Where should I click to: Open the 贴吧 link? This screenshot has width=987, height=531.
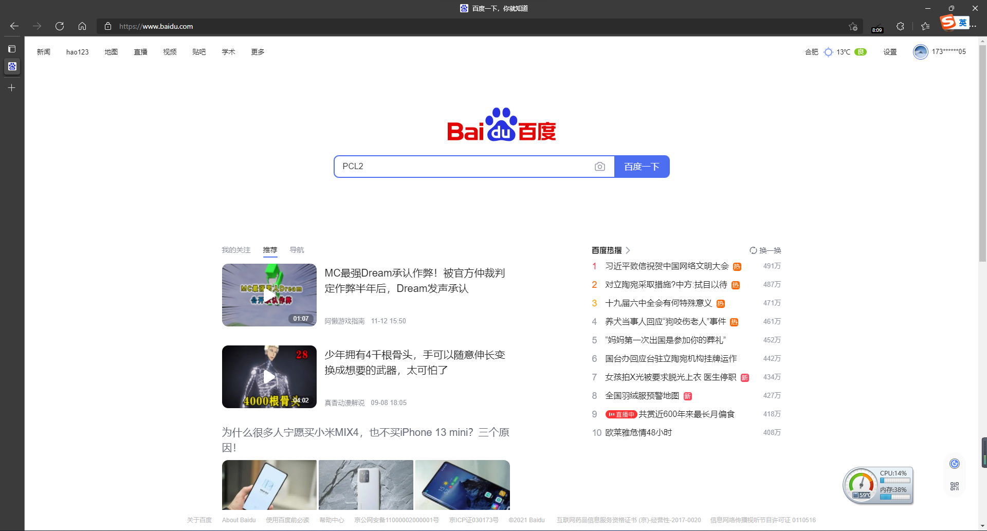point(199,52)
